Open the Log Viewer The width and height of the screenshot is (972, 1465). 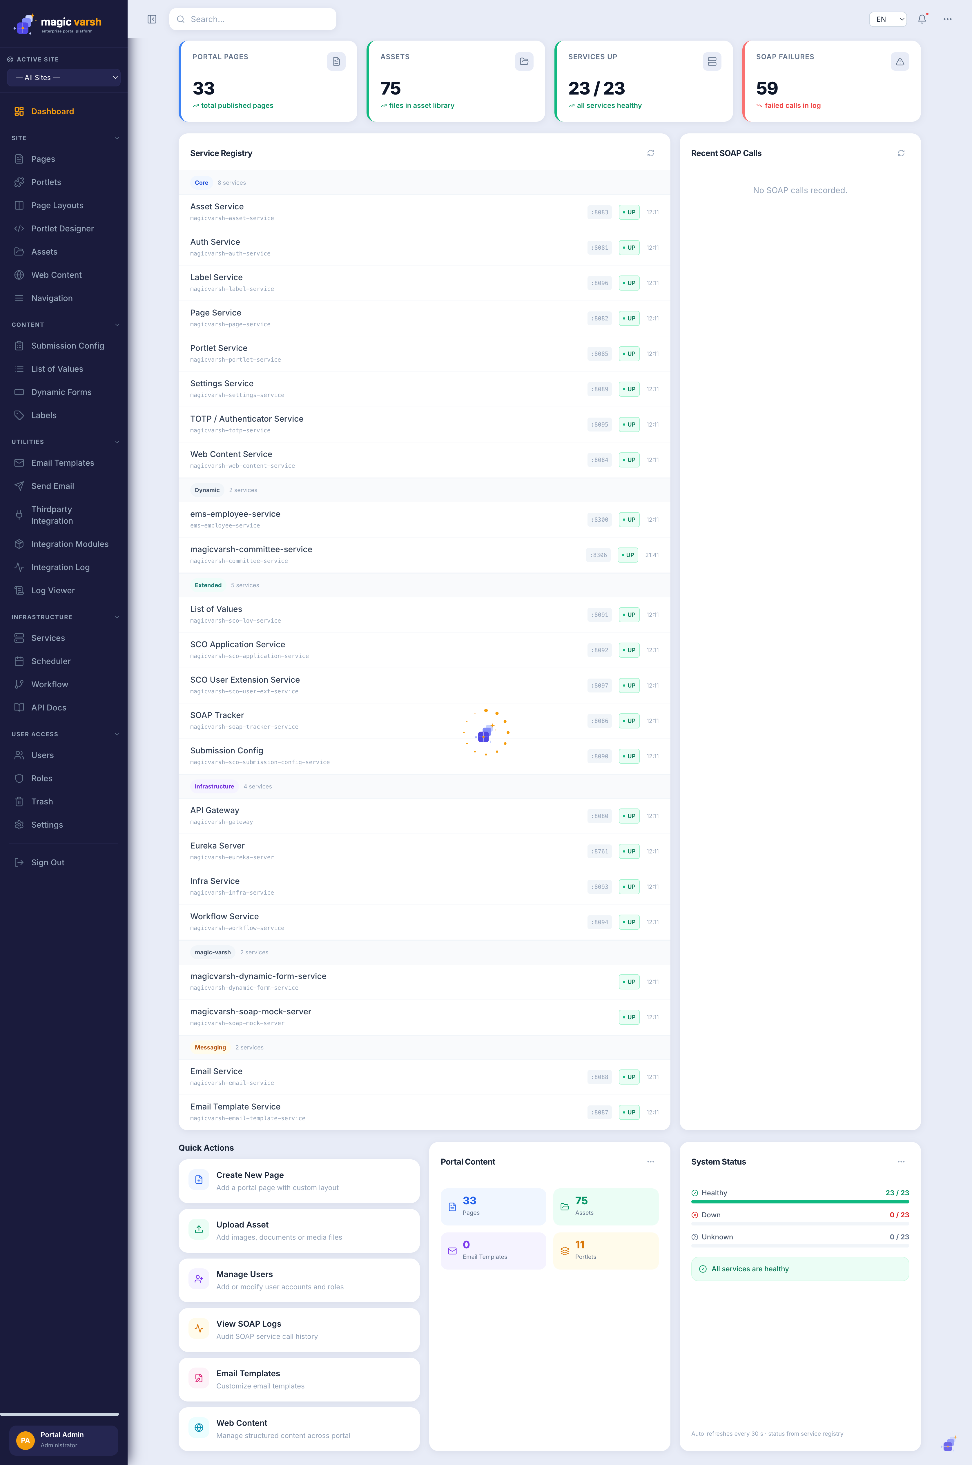pyautogui.click(x=63, y=591)
